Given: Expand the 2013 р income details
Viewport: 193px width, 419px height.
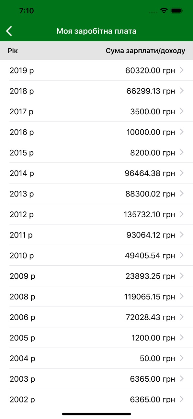Looking at the screenshot, I should (96, 194).
